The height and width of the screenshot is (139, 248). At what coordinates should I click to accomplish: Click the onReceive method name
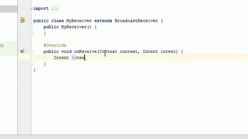point(85,51)
